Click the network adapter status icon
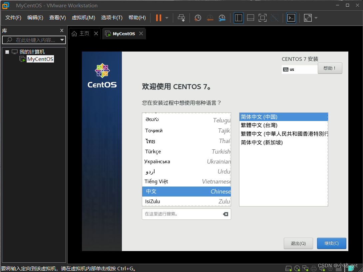The height and width of the screenshot is (272, 363). [x=305, y=268]
